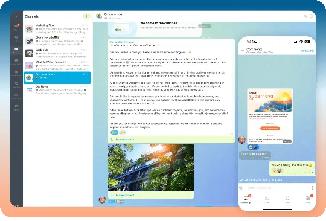Create a new channel with the green plus button

click(x=86, y=16)
